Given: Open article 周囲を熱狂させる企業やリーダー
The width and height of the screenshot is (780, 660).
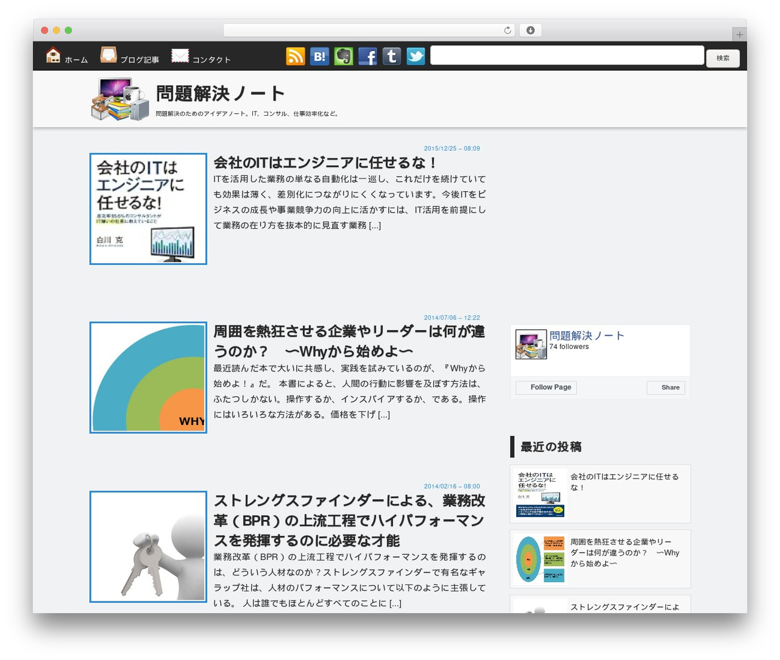Looking at the screenshot, I should pyautogui.click(x=349, y=341).
